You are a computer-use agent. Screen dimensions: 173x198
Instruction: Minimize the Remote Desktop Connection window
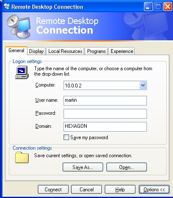click(148, 7)
